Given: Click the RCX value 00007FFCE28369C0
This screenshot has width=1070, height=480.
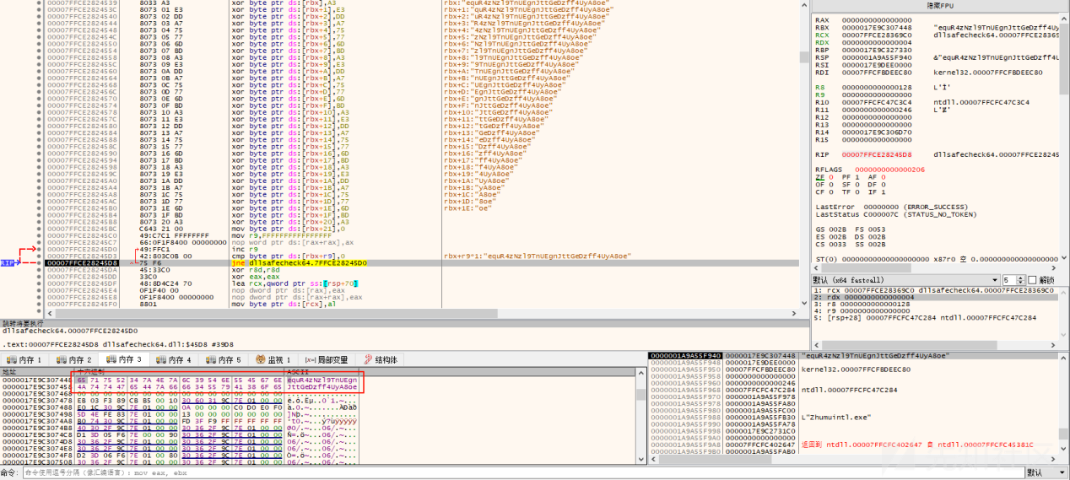Looking at the screenshot, I should pos(877,35).
